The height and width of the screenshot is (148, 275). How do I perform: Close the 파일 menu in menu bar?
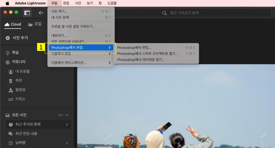(54, 3)
